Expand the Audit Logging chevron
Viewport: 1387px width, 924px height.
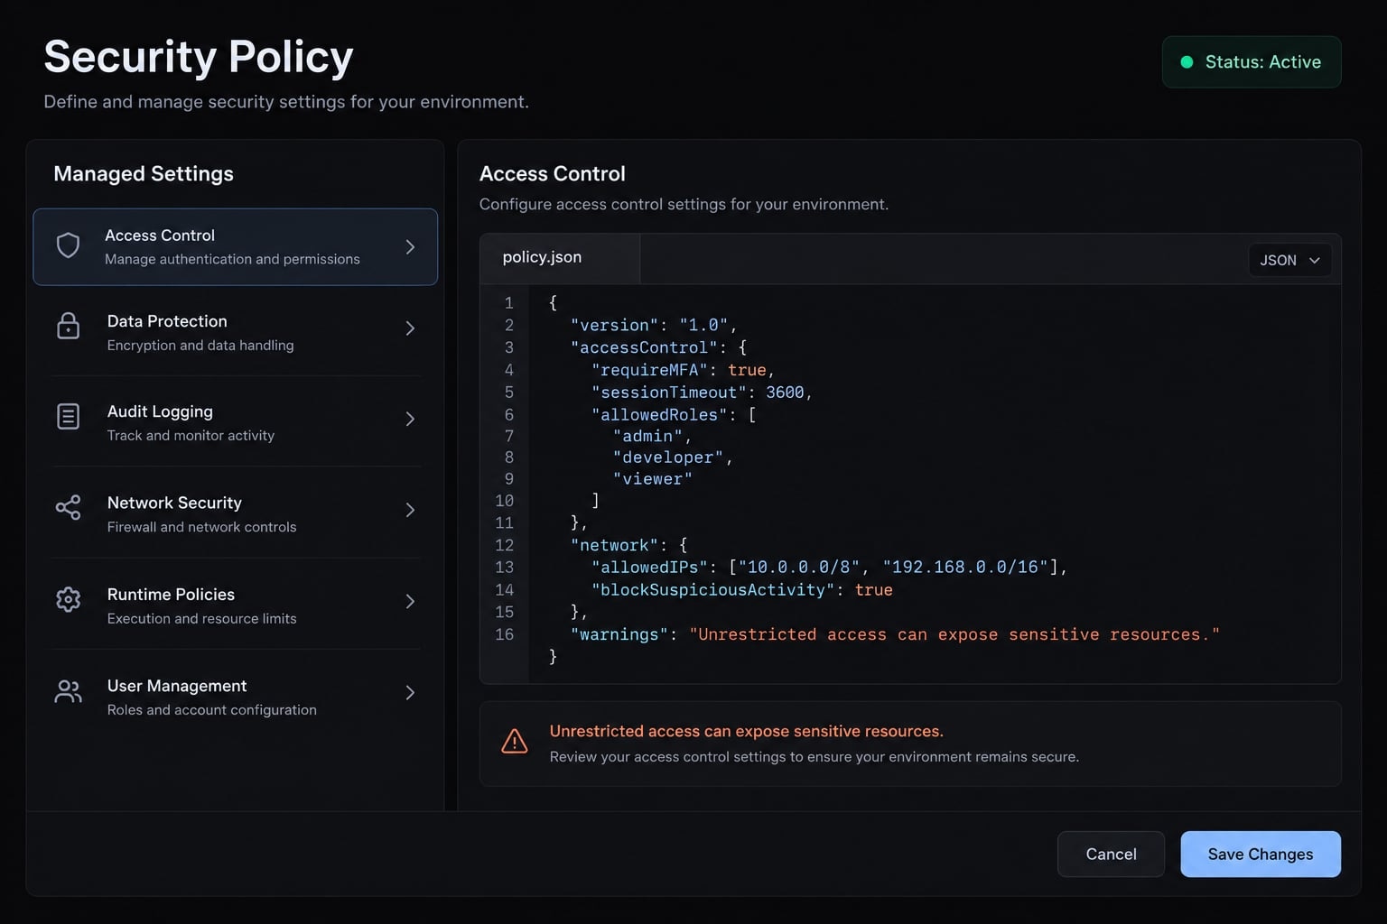tap(410, 419)
